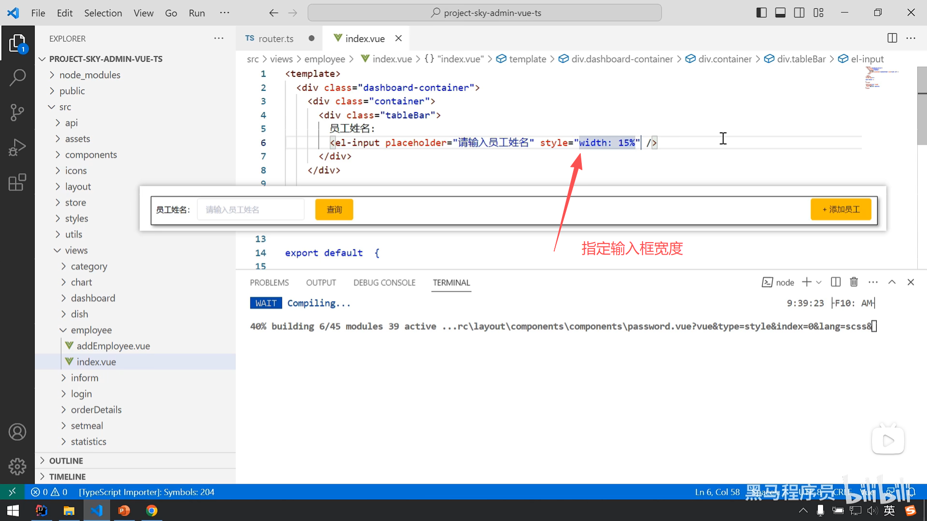Switch to the PROBLEMS panel tab
The width and height of the screenshot is (927, 521).
tap(269, 283)
